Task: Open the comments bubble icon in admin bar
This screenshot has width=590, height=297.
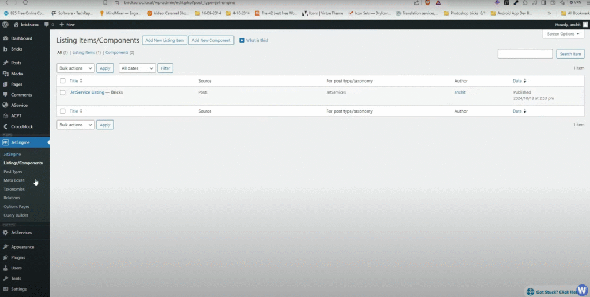Action: click(47, 25)
